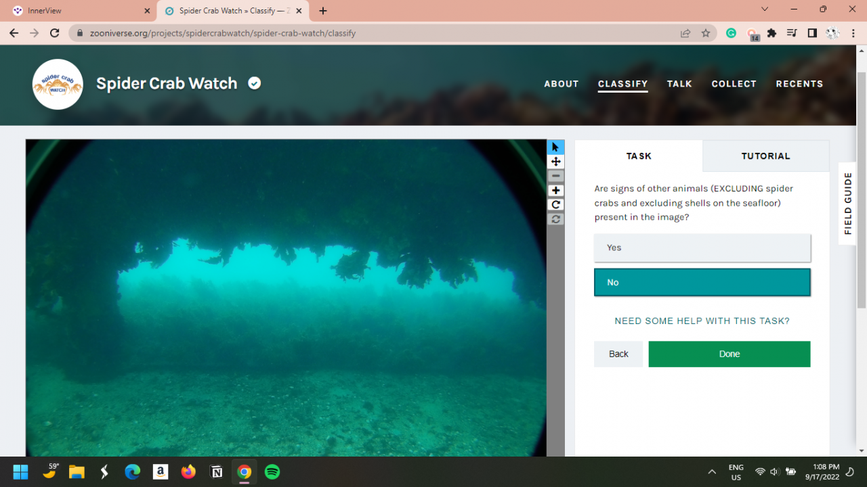Go back in browser history
Screen dimensions: 867x487
click(14, 33)
